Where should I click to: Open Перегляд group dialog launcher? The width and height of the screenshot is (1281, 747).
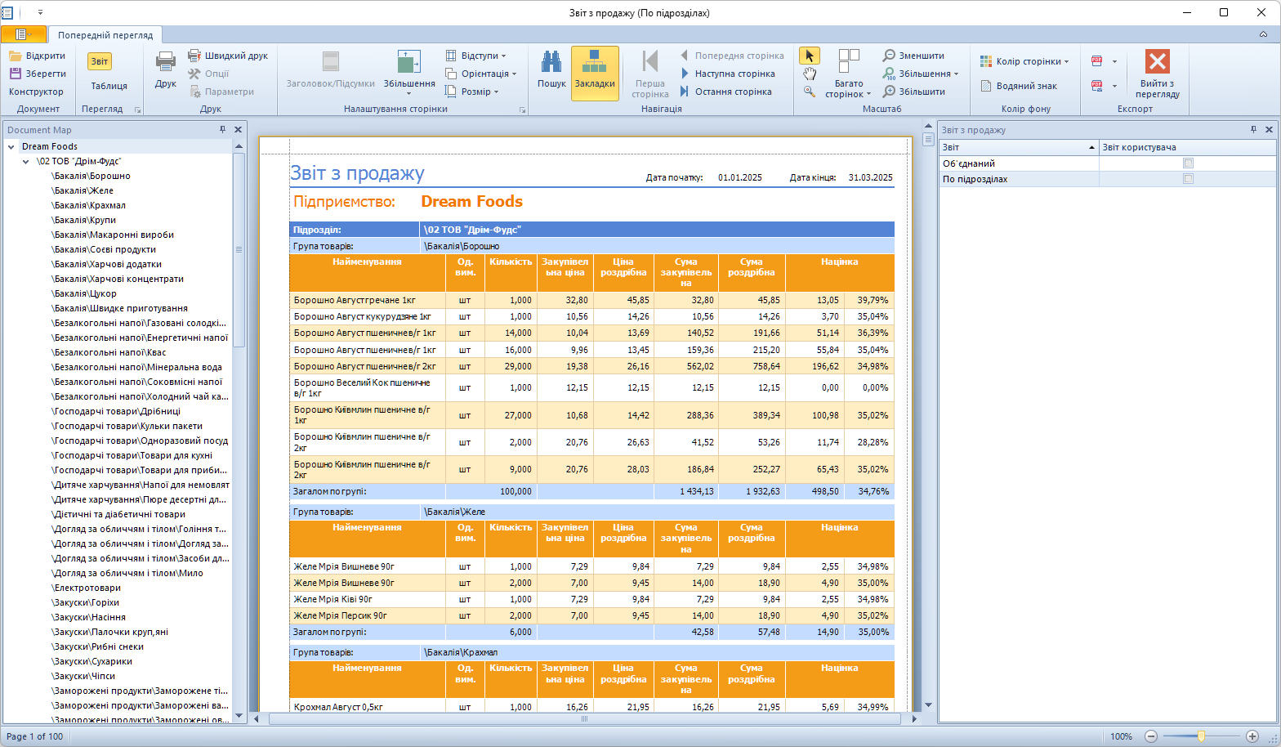point(138,110)
